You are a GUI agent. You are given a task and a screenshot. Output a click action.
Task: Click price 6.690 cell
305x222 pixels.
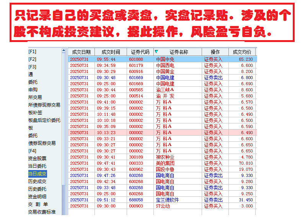(247, 84)
